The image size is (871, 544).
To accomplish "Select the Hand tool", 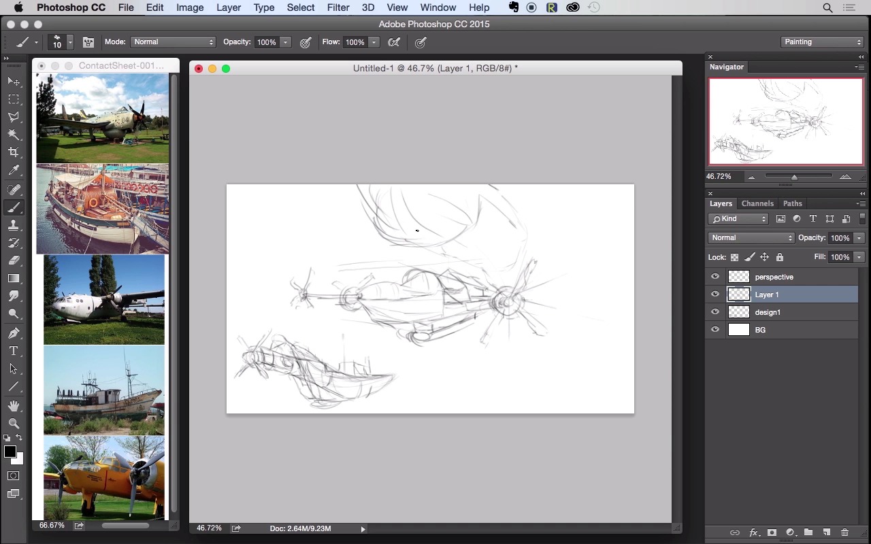I will click(x=14, y=406).
